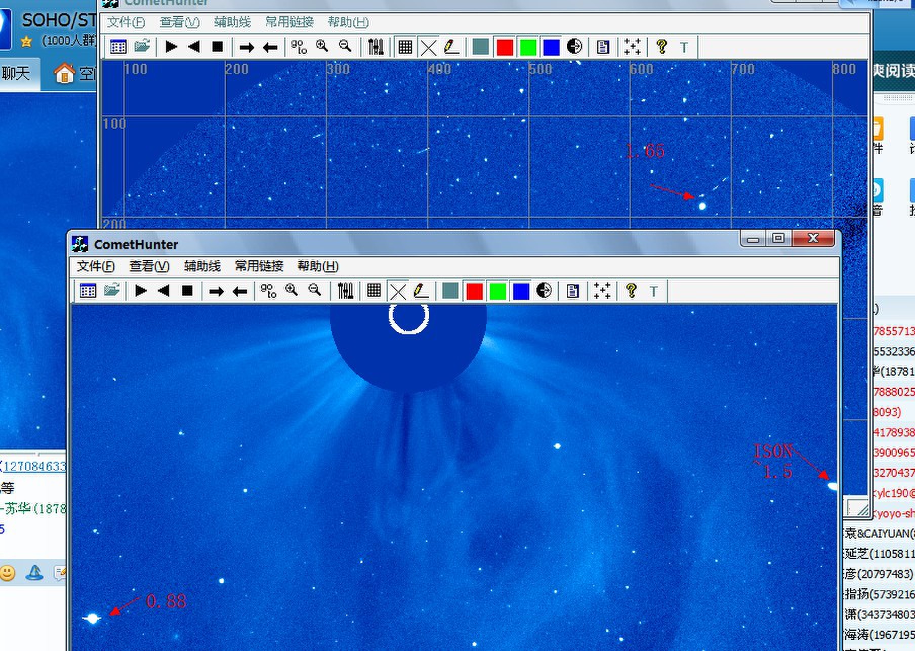Open the 常用链接 menu in back CometHunter window
This screenshot has width=915, height=651.
click(289, 22)
